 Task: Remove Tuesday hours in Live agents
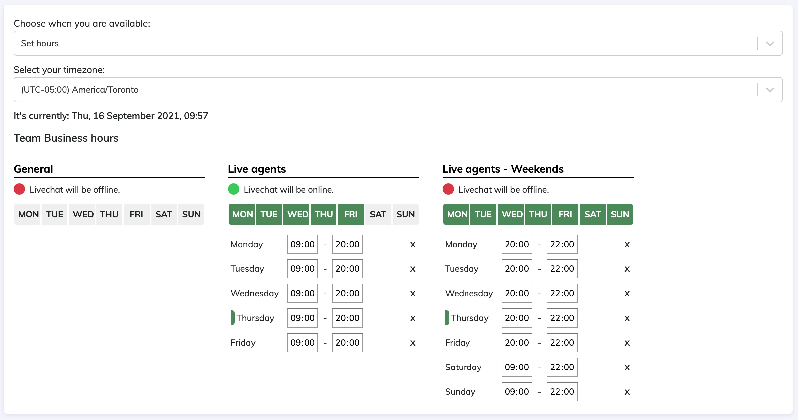point(413,269)
